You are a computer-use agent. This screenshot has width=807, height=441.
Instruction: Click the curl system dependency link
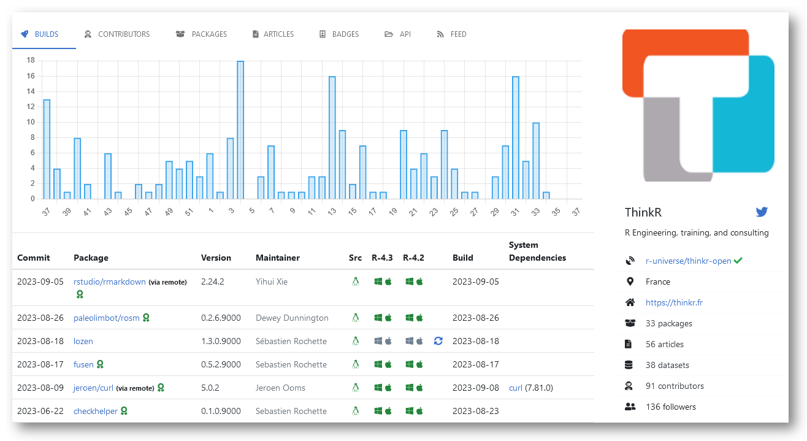pyautogui.click(x=515, y=388)
